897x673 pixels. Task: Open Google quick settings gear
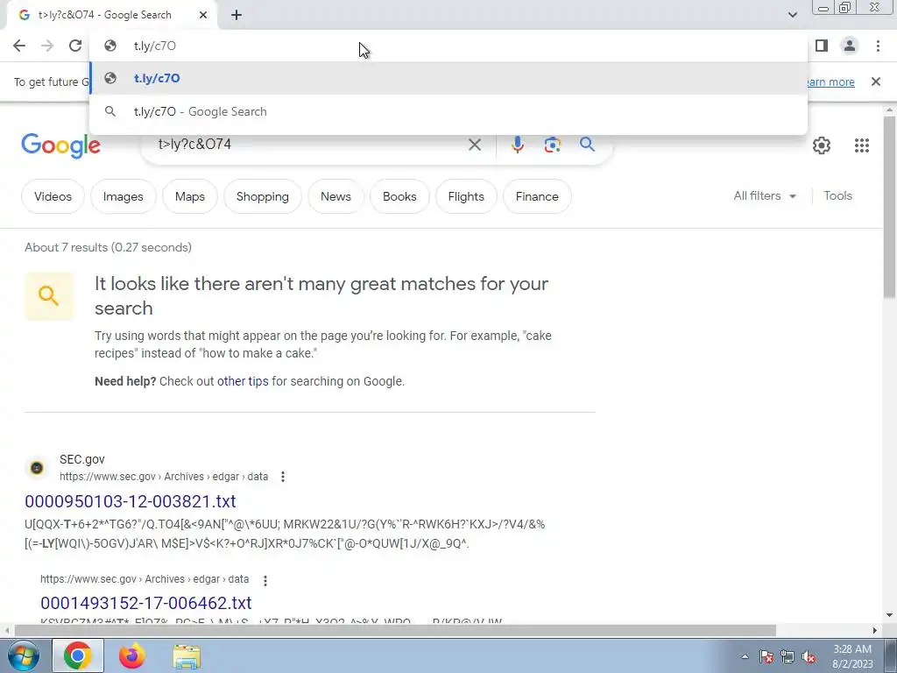(822, 145)
